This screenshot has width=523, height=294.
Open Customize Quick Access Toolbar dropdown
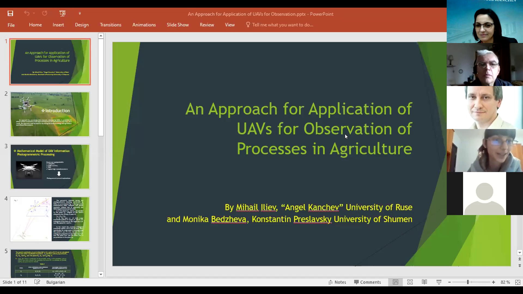pyautogui.click(x=80, y=13)
